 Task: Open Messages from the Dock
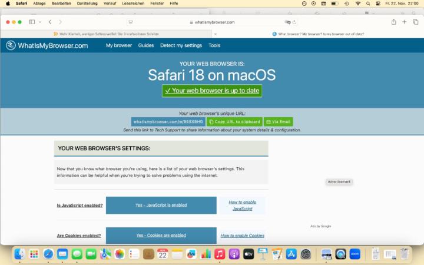coord(77,254)
